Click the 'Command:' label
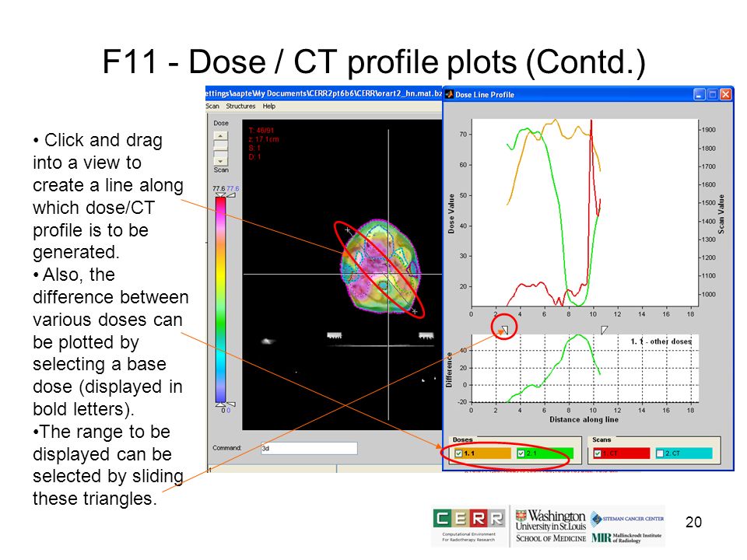 [x=226, y=448]
